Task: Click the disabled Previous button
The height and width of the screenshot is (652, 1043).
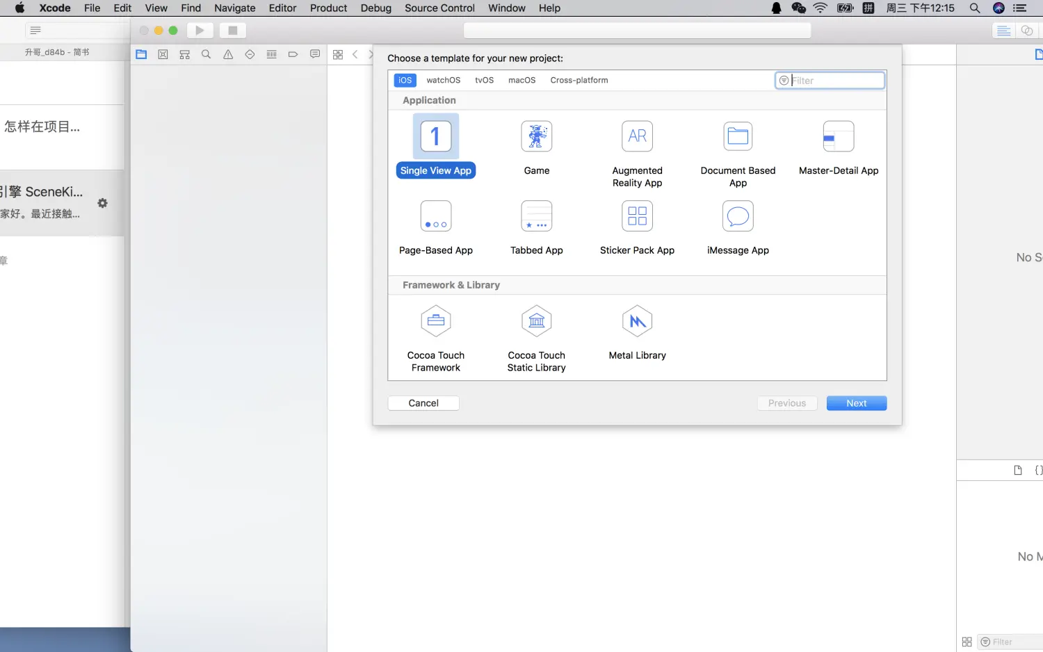Action: coord(787,403)
